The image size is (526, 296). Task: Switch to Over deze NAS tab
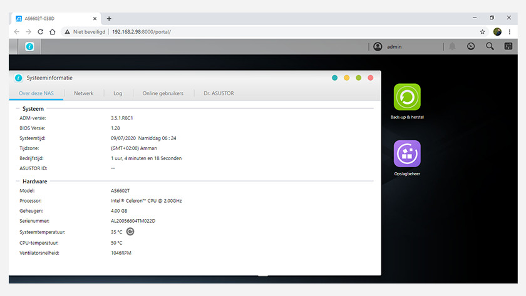coord(36,93)
